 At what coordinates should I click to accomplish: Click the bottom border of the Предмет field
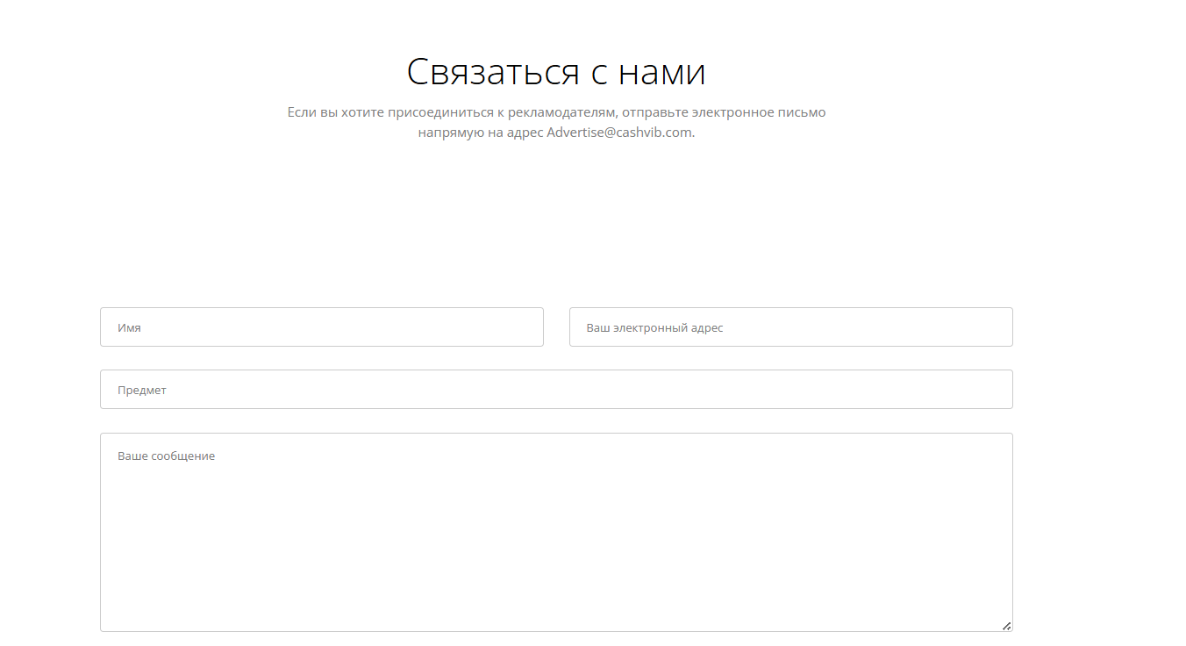[555, 408]
